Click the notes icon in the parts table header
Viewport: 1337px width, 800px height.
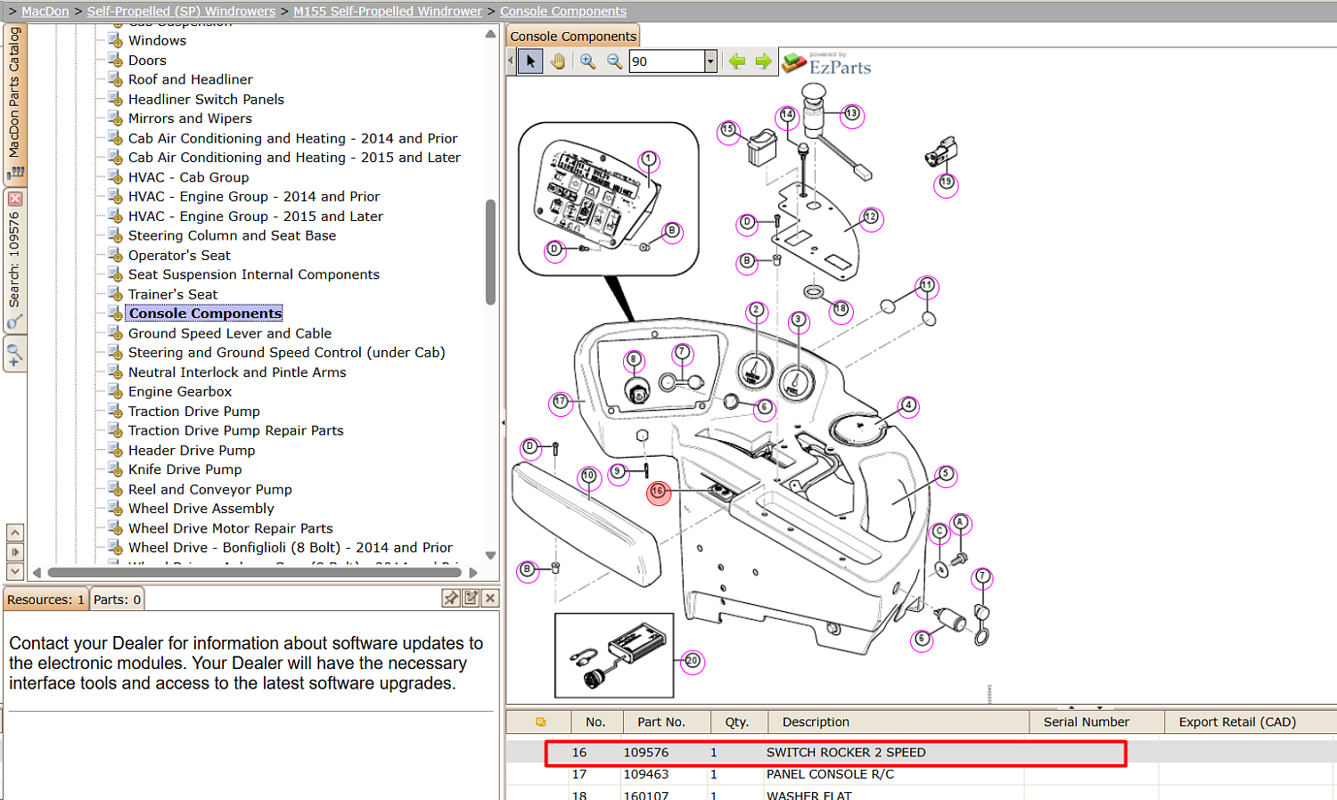pyautogui.click(x=540, y=722)
